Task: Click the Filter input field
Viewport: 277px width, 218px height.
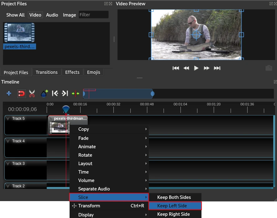Action: 93,15
